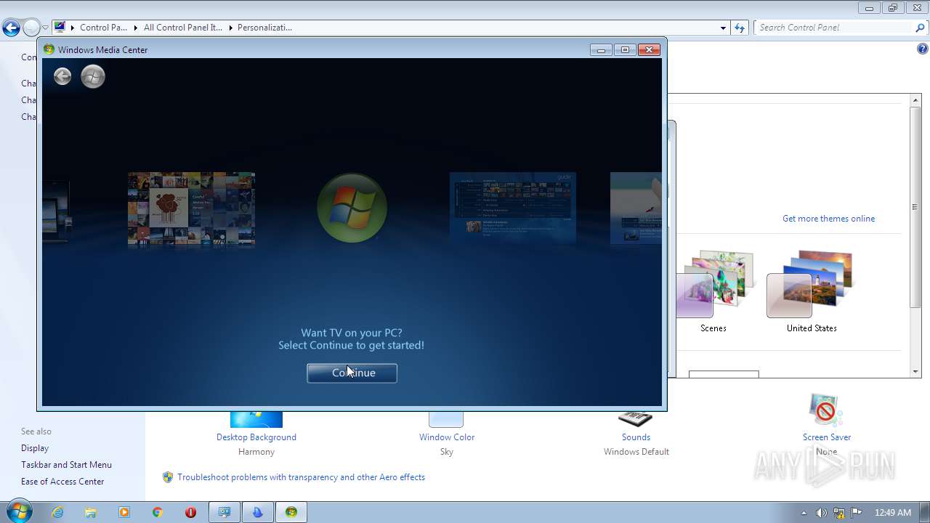930x523 pixels.
Task: Expand arrow after All Control Panel breadcrumb
Action: (x=230, y=28)
